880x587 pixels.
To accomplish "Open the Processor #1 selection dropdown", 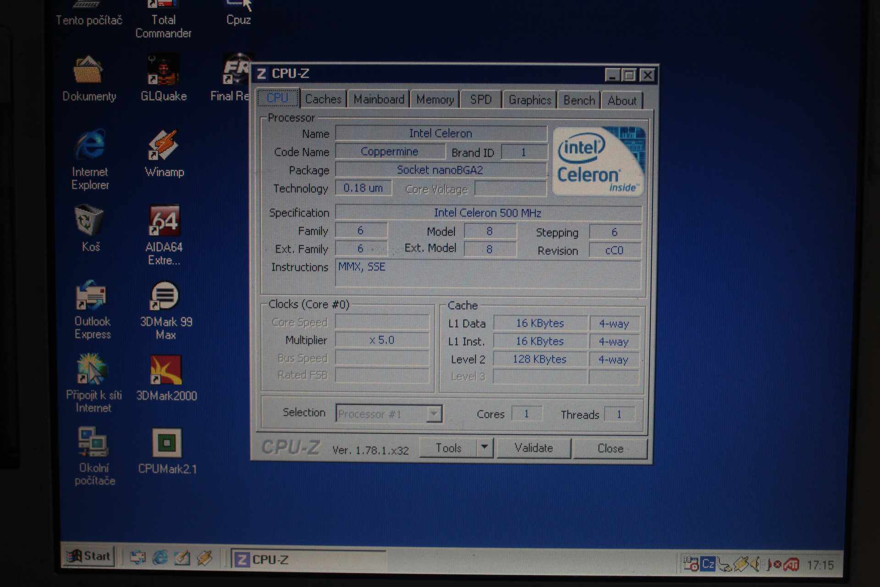I will (x=389, y=414).
